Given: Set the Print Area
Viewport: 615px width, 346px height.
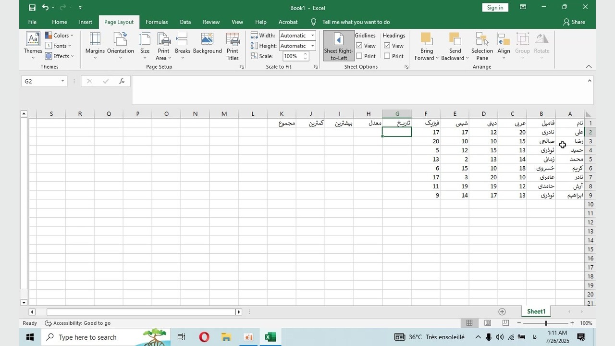Looking at the screenshot, I should coord(163,46).
